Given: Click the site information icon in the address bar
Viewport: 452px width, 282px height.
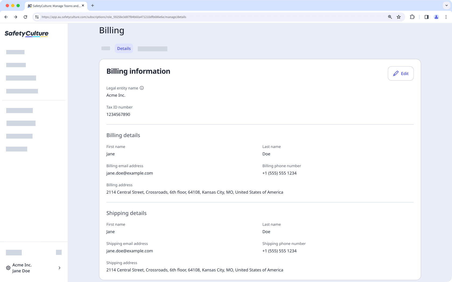Looking at the screenshot, I should pos(37,17).
